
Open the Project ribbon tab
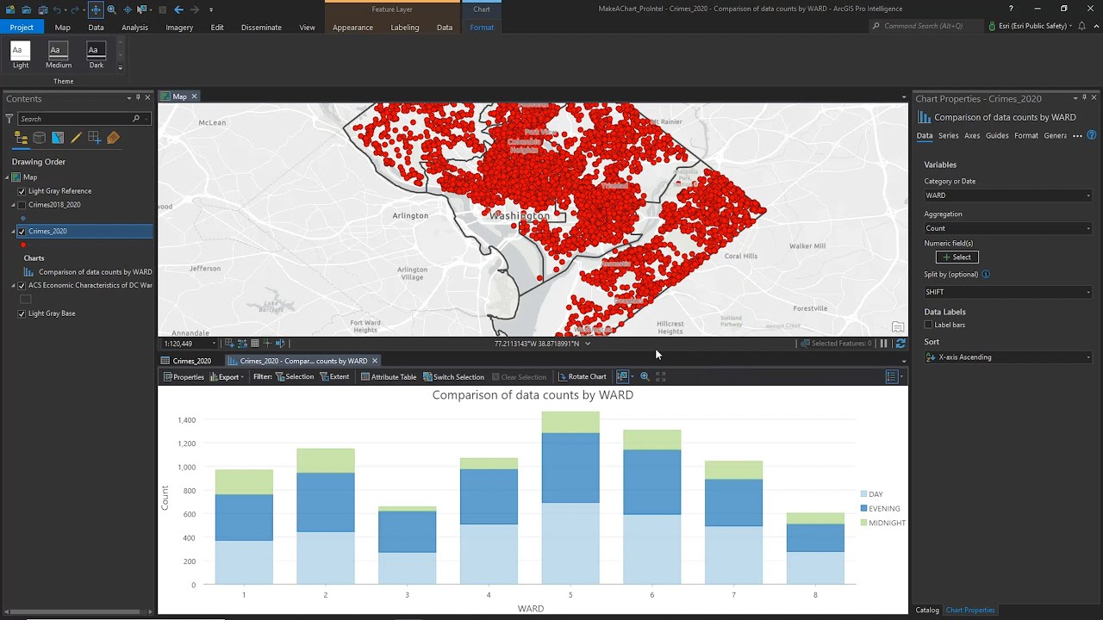click(x=22, y=28)
